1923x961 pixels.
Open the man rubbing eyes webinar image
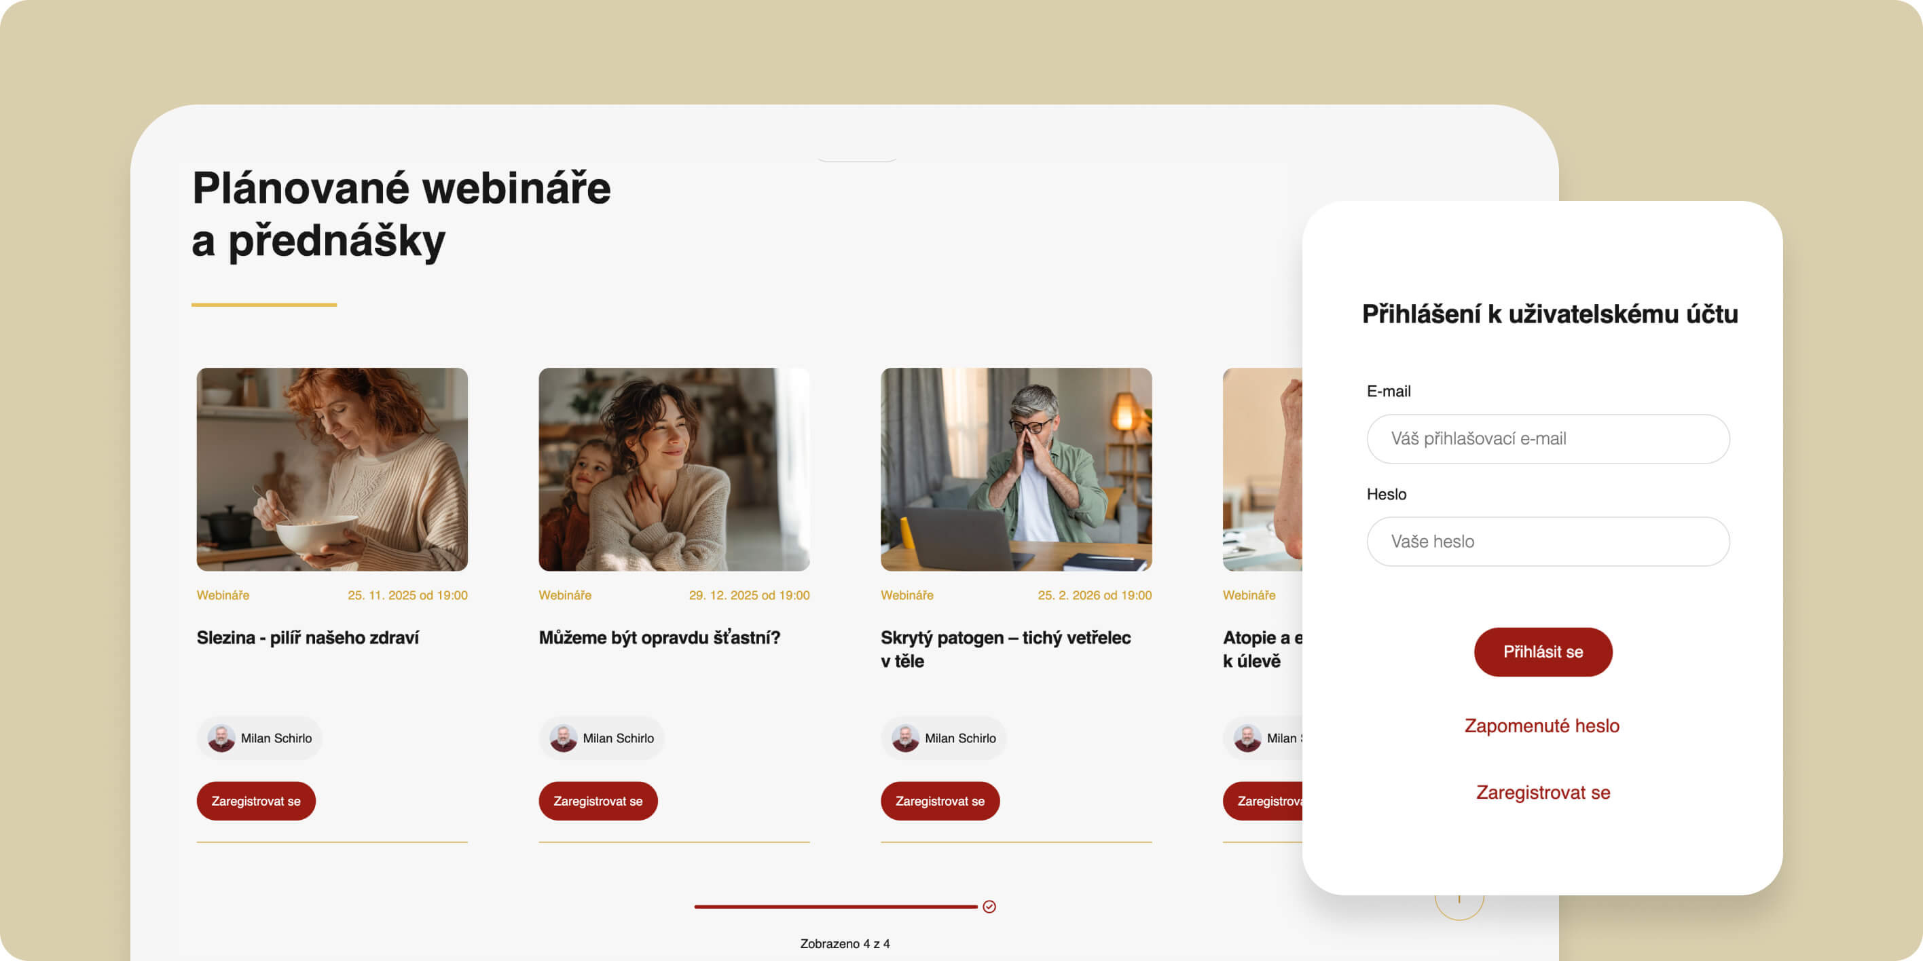tap(1016, 470)
